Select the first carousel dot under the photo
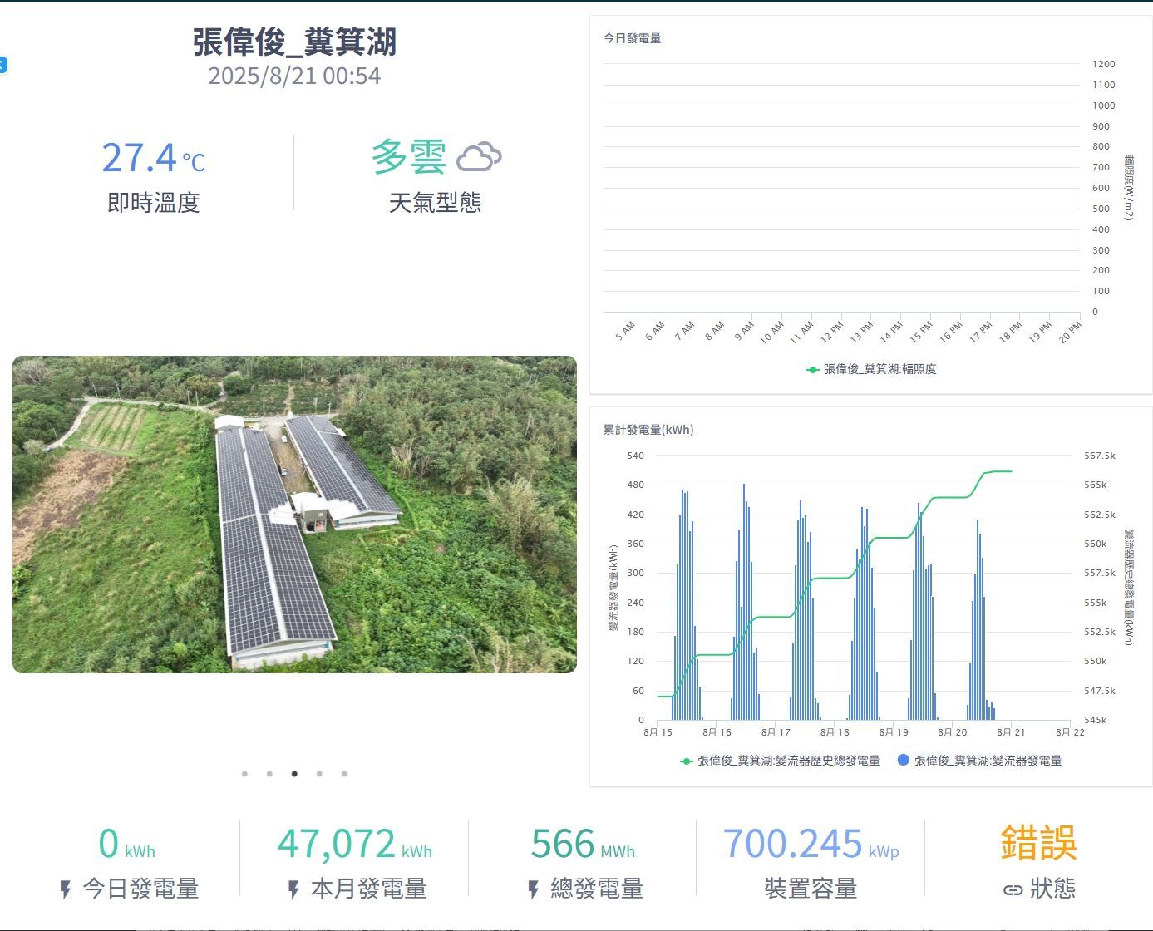The height and width of the screenshot is (931, 1153). [244, 774]
